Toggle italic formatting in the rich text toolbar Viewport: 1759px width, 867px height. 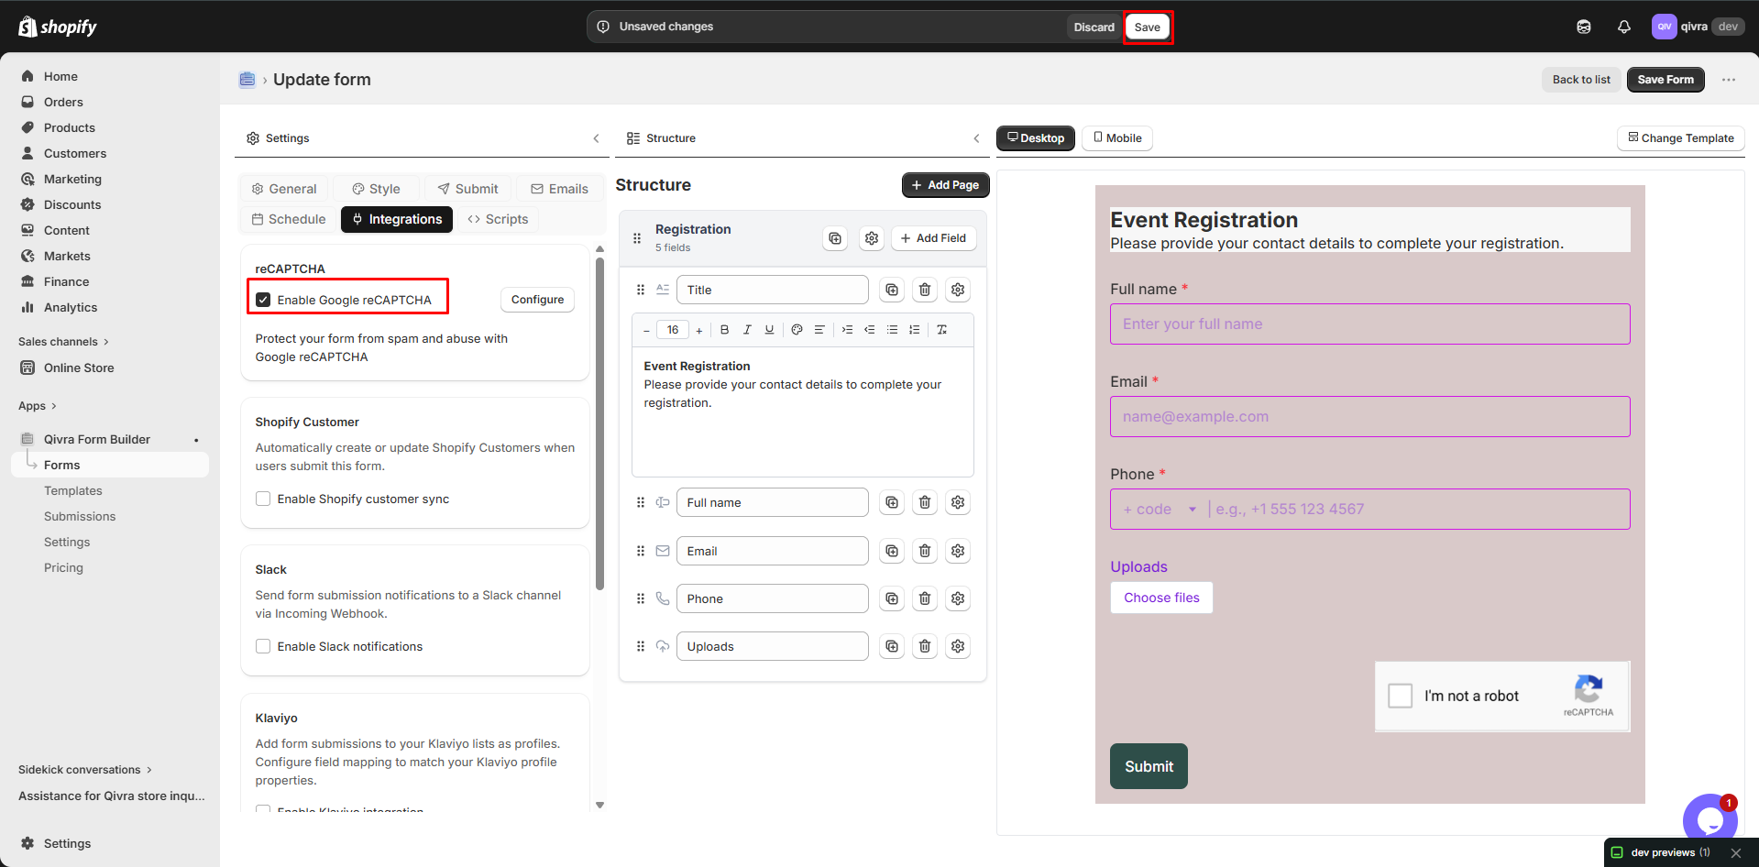(x=747, y=330)
